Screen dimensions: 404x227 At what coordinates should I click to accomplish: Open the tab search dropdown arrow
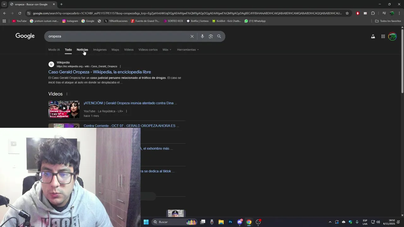[4, 4]
